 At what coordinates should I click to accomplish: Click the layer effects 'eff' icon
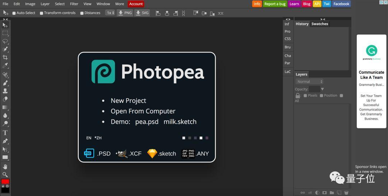click(310, 192)
